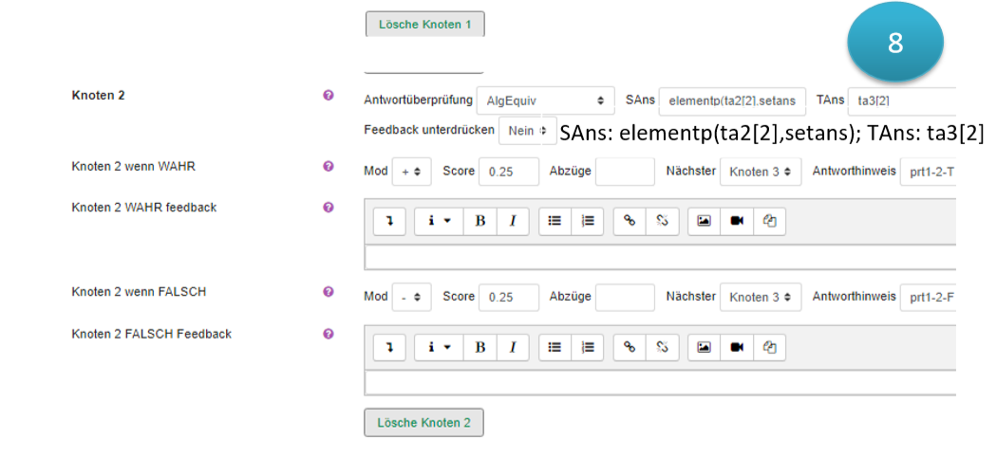The width and height of the screenshot is (997, 458).
Task: Click help icon next to Knoten 2
Action: (x=329, y=95)
